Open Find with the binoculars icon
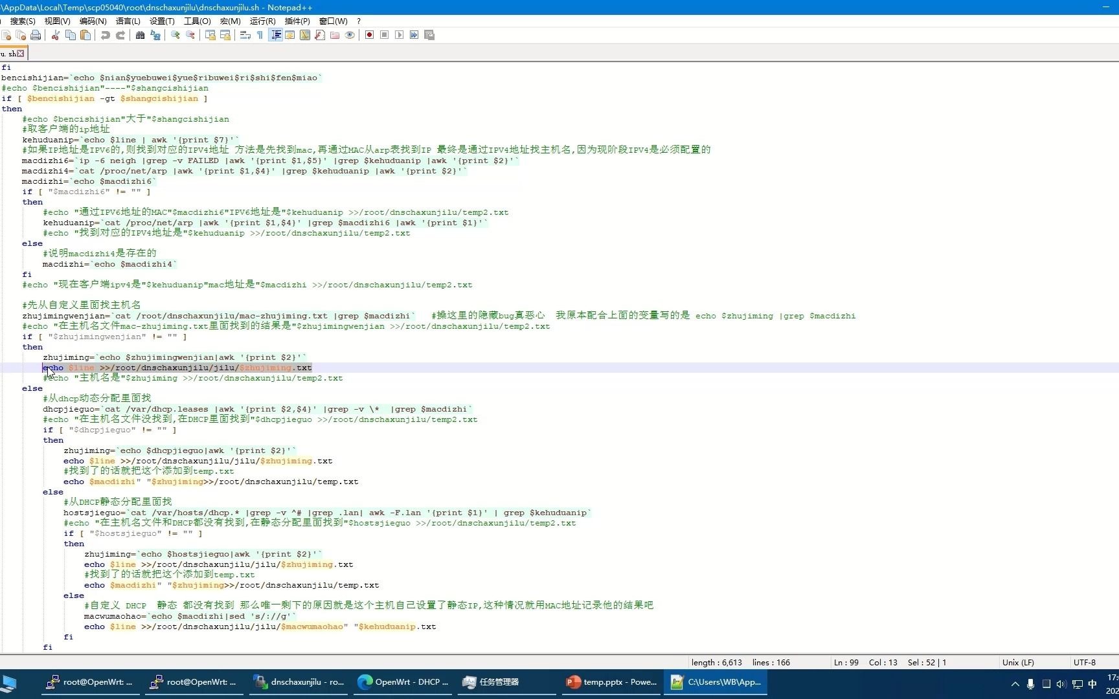The width and height of the screenshot is (1119, 699). (x=140, y=35)
